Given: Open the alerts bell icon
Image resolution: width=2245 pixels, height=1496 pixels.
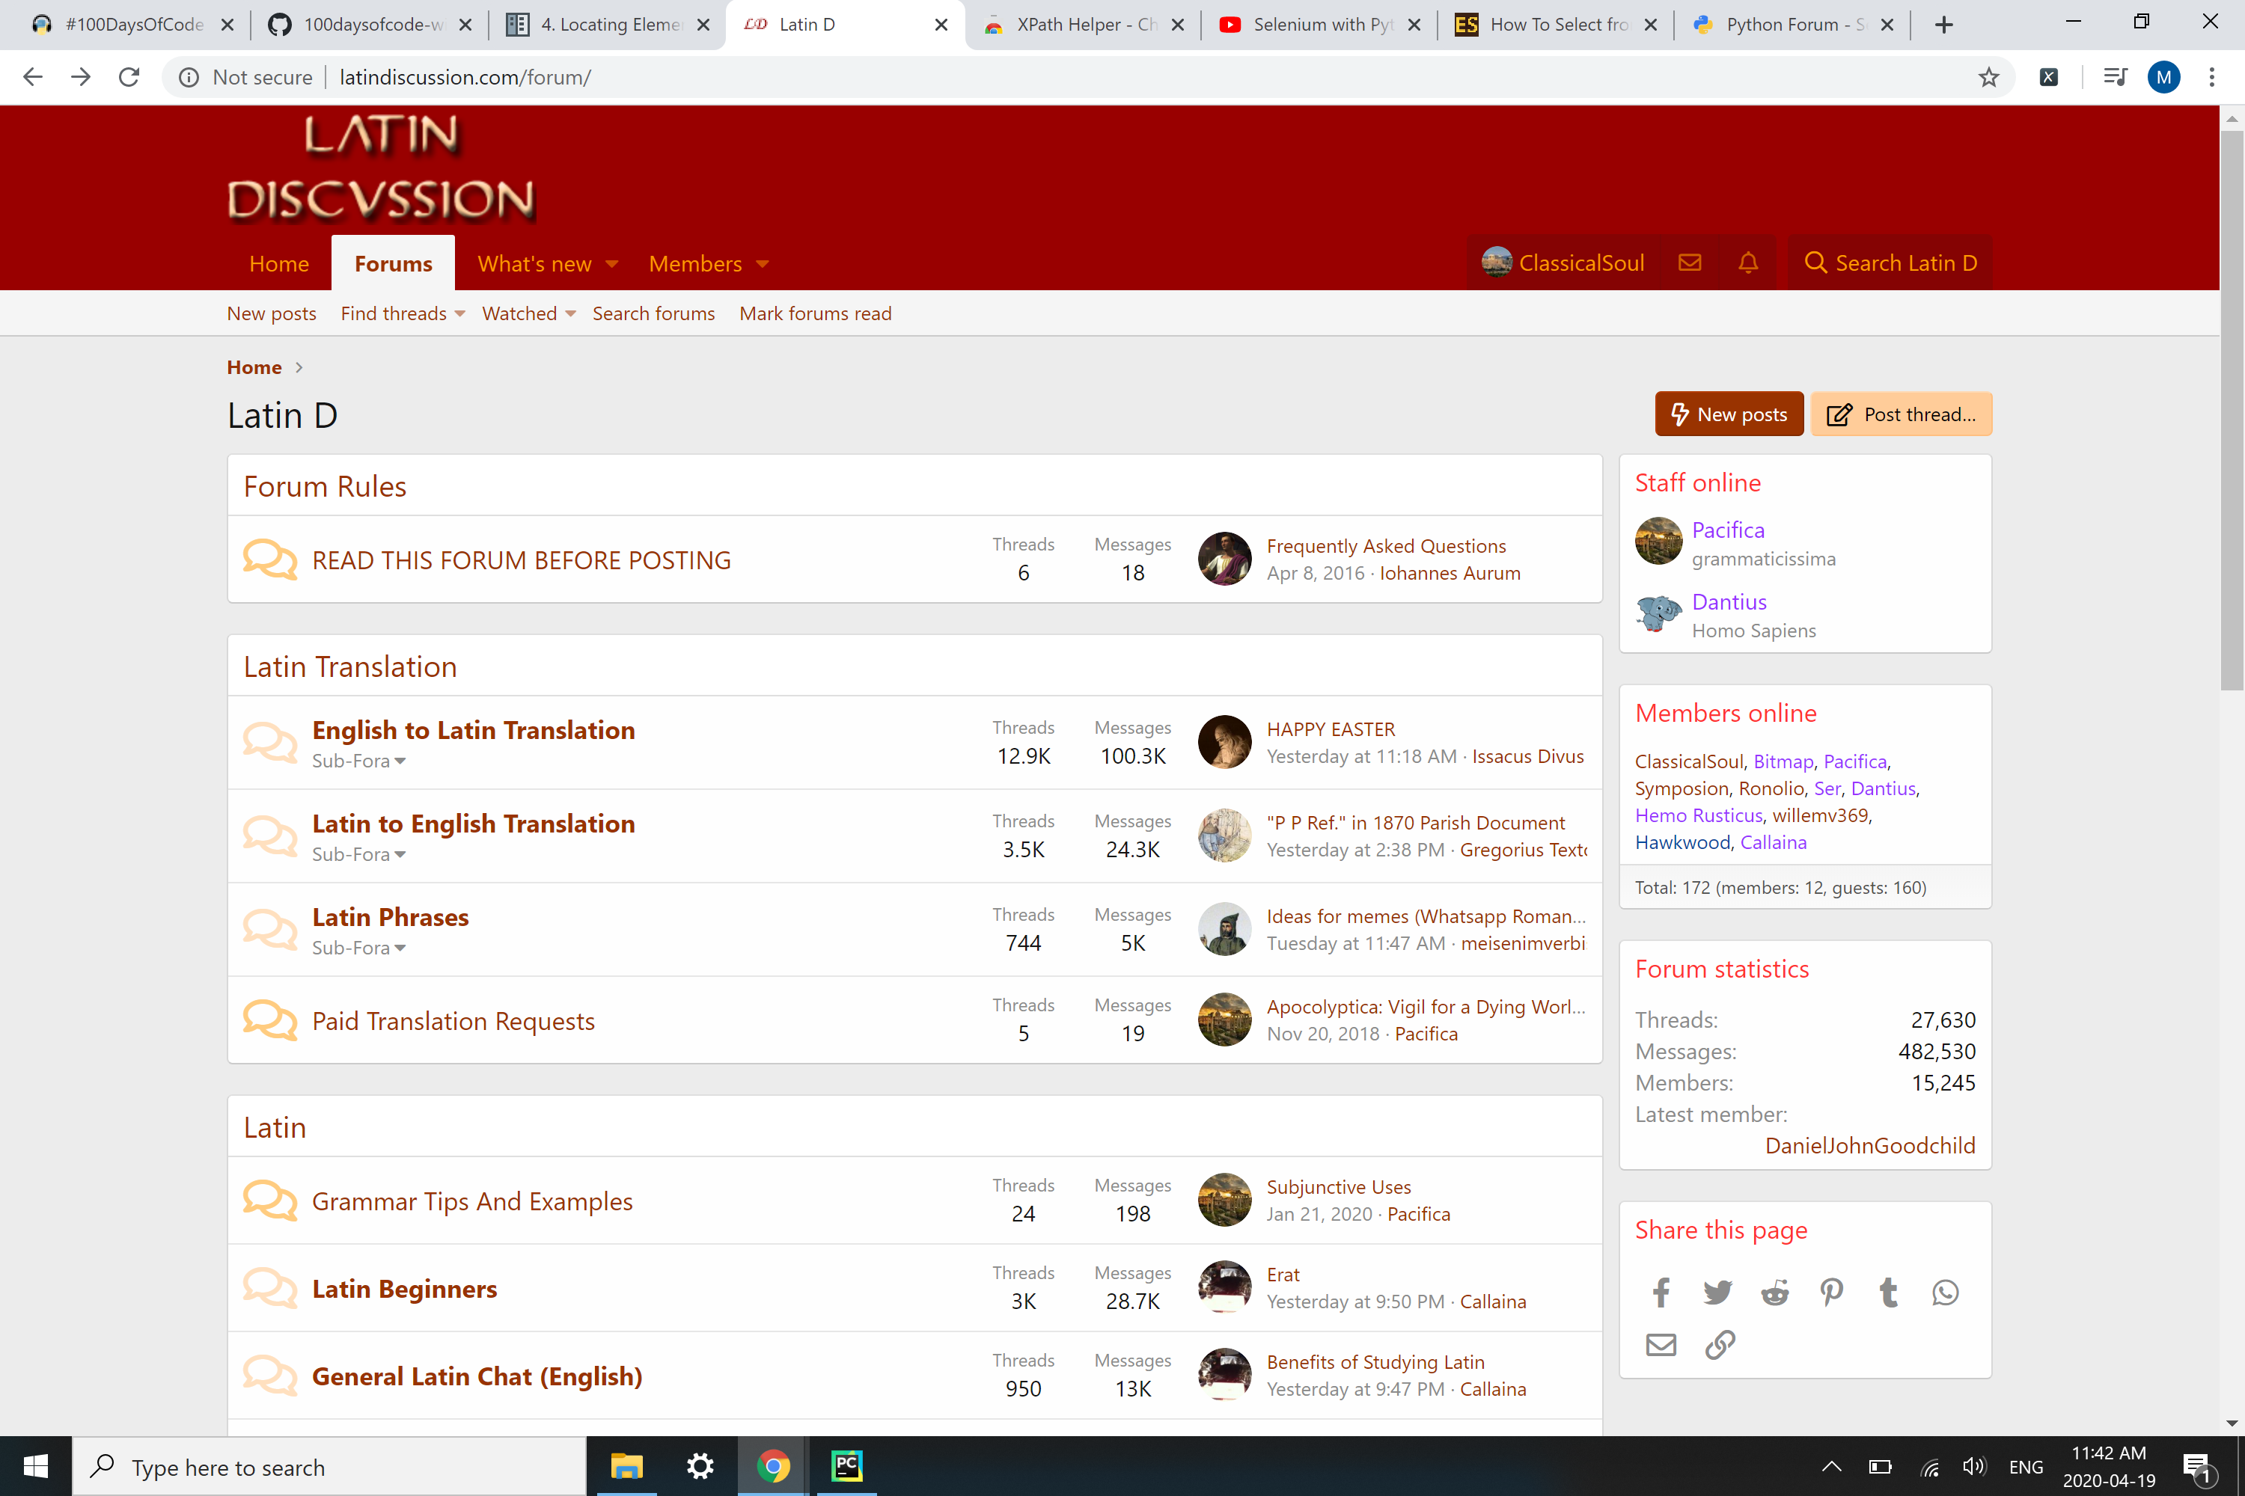Looking at the screenshot, I should tap(1747, 263).
